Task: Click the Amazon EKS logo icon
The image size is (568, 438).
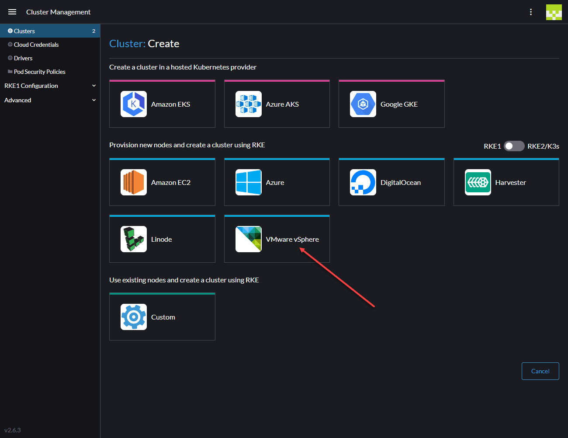Action: 134,104
